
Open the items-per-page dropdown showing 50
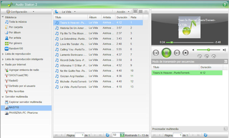coord(122,135)
